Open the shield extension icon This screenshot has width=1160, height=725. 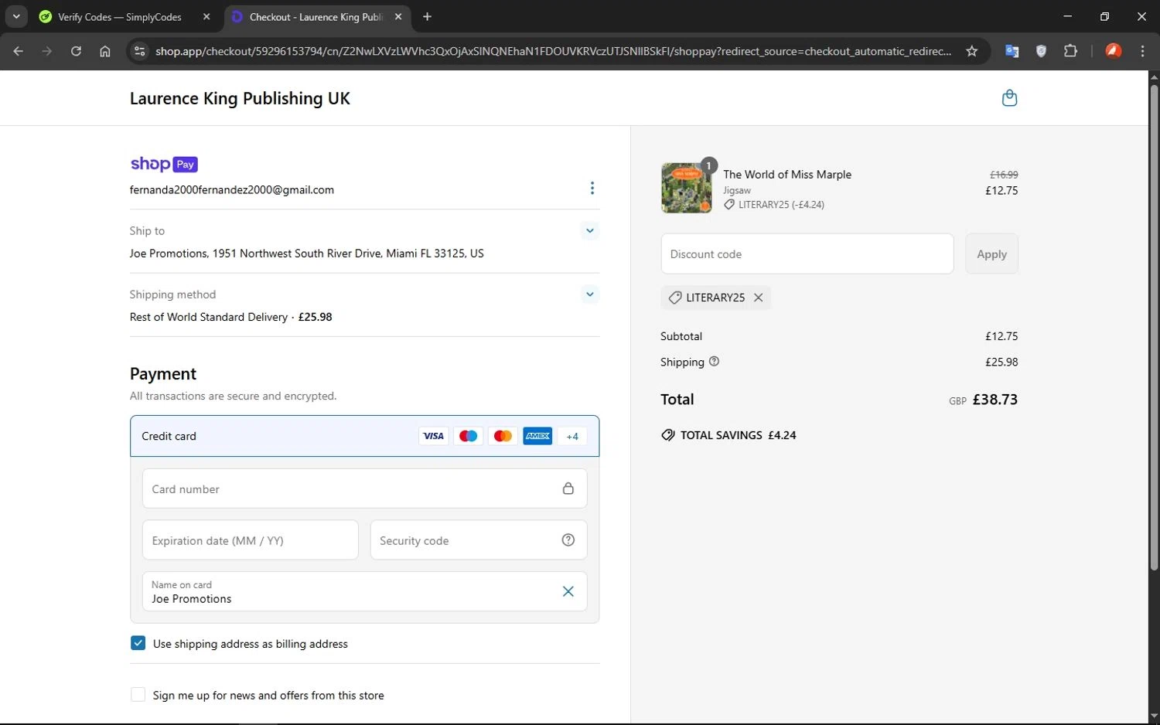pos(1041,51)
